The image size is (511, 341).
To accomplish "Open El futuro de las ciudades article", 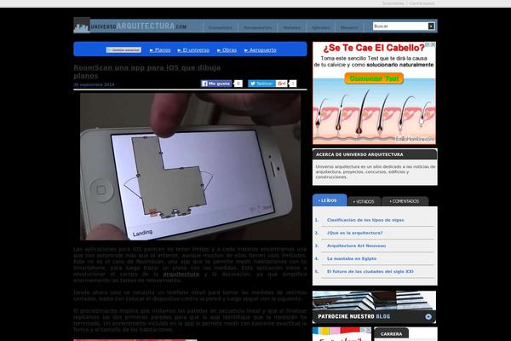I will pyautogui.click(x=370, y=271).
